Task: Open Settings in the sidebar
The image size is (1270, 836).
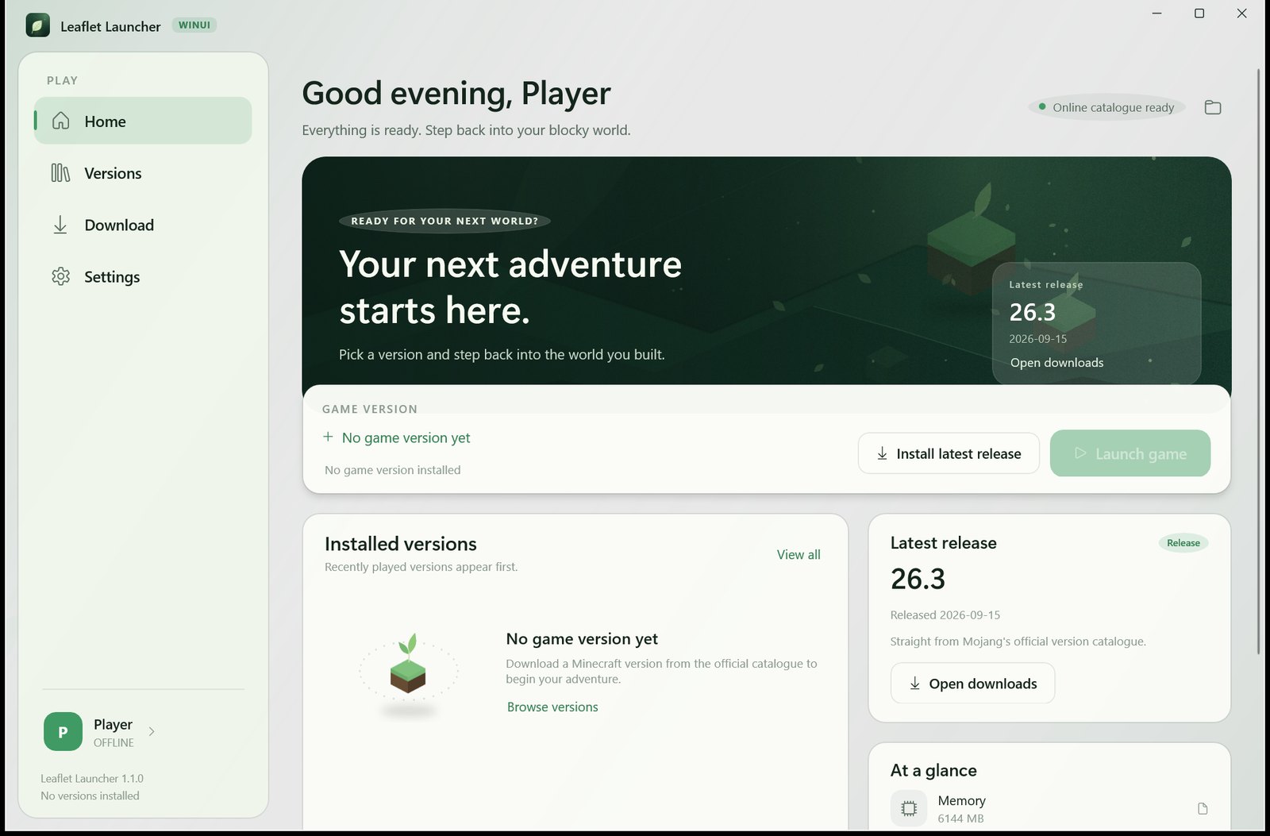Action: [x=143, y=276]
